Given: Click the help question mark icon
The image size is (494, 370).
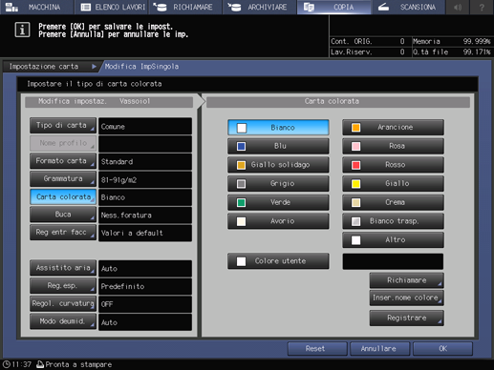Looking at the screenshot, I should point(482,7).
